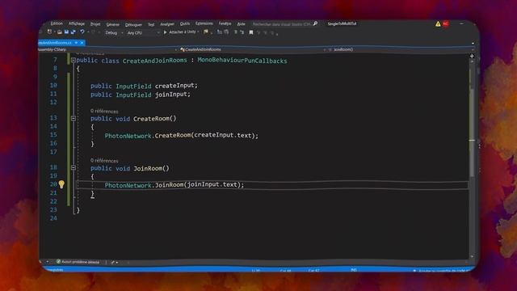The height and width of the screenshot is (291, 517).
Task: Open the Outils menu
Action: coord(185,23)
